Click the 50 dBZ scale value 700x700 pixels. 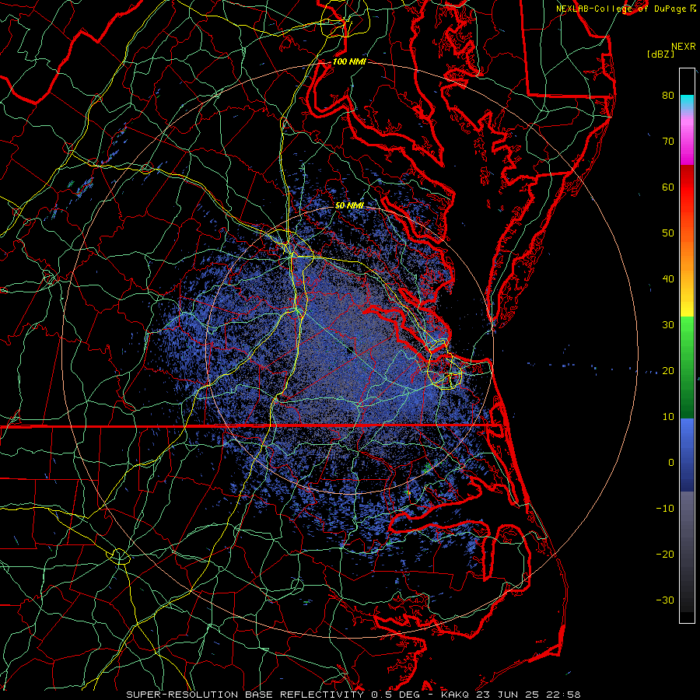[668, 233]
